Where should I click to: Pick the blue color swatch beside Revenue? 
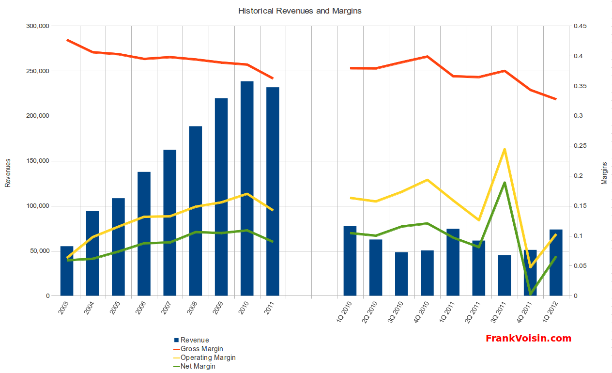177,340
